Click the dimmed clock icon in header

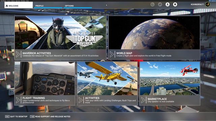point(153,4)
